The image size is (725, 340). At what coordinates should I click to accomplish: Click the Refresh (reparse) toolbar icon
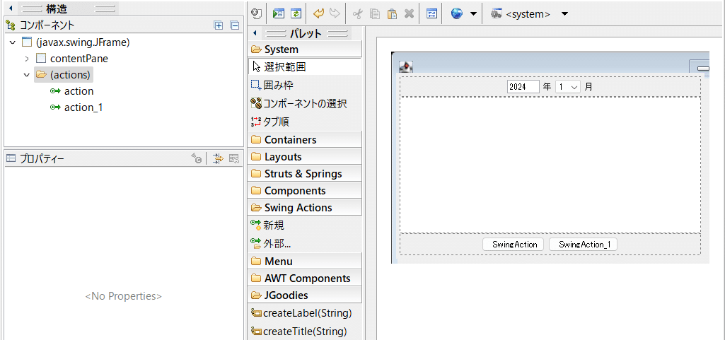[x=296, y=14]
